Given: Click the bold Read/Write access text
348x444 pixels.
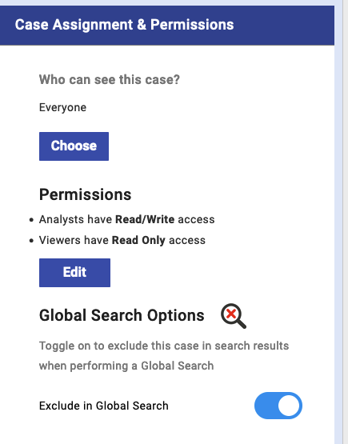Looking at the screenshot, I should pos(145,219).
